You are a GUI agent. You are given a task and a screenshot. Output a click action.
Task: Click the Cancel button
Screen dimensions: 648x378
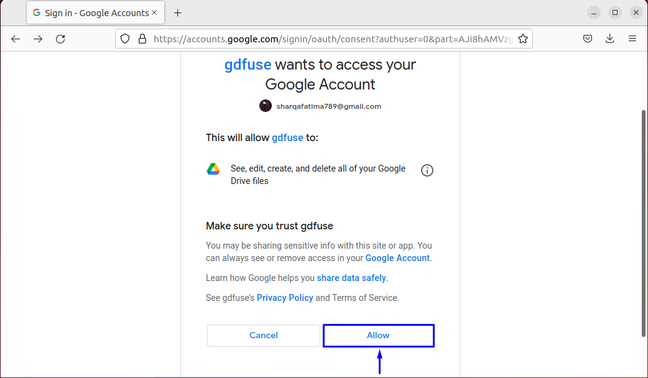tap(264, 336)
